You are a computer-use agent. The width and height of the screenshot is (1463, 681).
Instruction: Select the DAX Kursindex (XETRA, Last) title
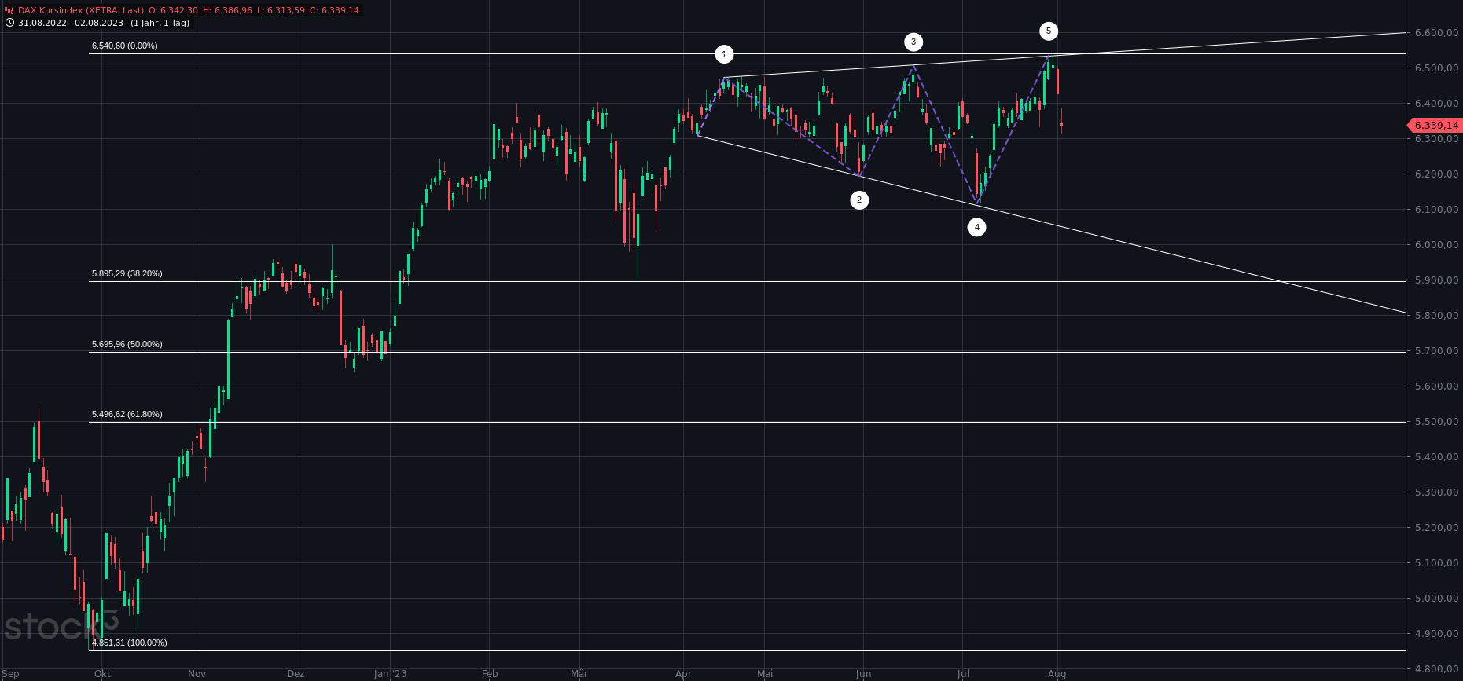[81, 10]
